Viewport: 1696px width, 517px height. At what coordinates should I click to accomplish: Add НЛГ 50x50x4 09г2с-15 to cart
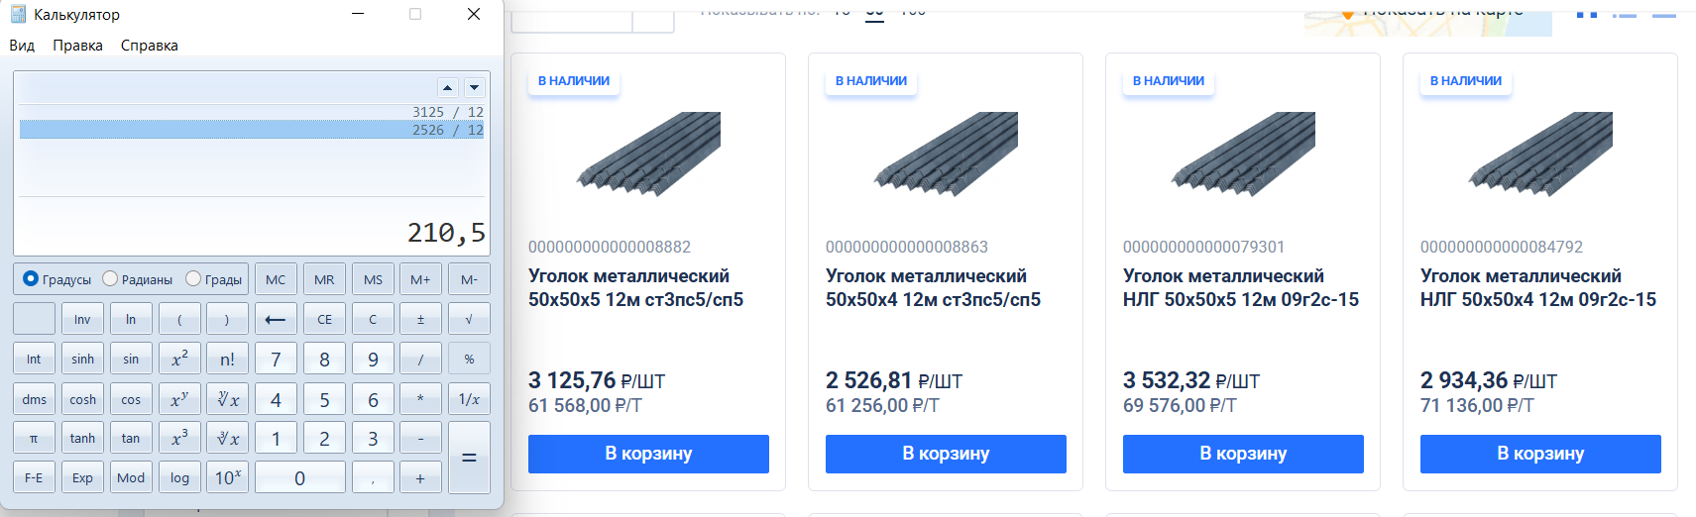click(1540, 454)
